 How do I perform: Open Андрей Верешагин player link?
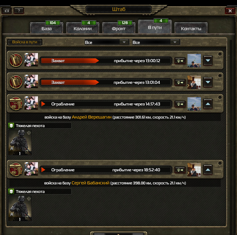coord(91,117)
